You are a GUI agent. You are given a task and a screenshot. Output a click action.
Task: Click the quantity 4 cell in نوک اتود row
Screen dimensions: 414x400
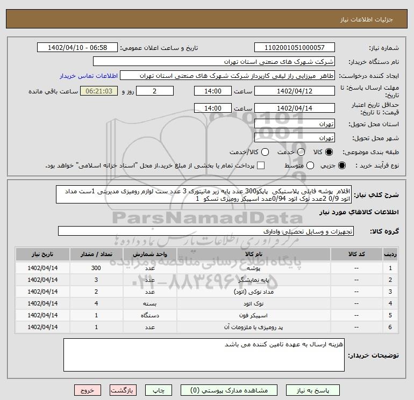pyautogui.click(x=96, y=304)
